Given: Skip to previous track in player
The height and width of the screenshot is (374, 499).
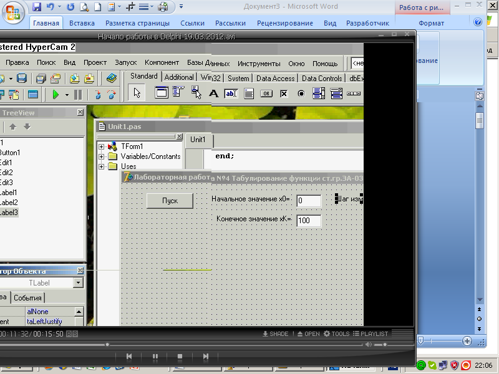Looking at the screenshot, I should [129, 357].
